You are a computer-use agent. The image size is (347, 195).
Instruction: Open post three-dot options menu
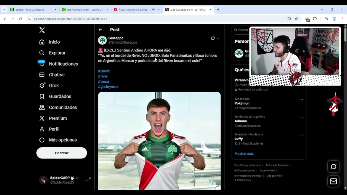[219, 38]
